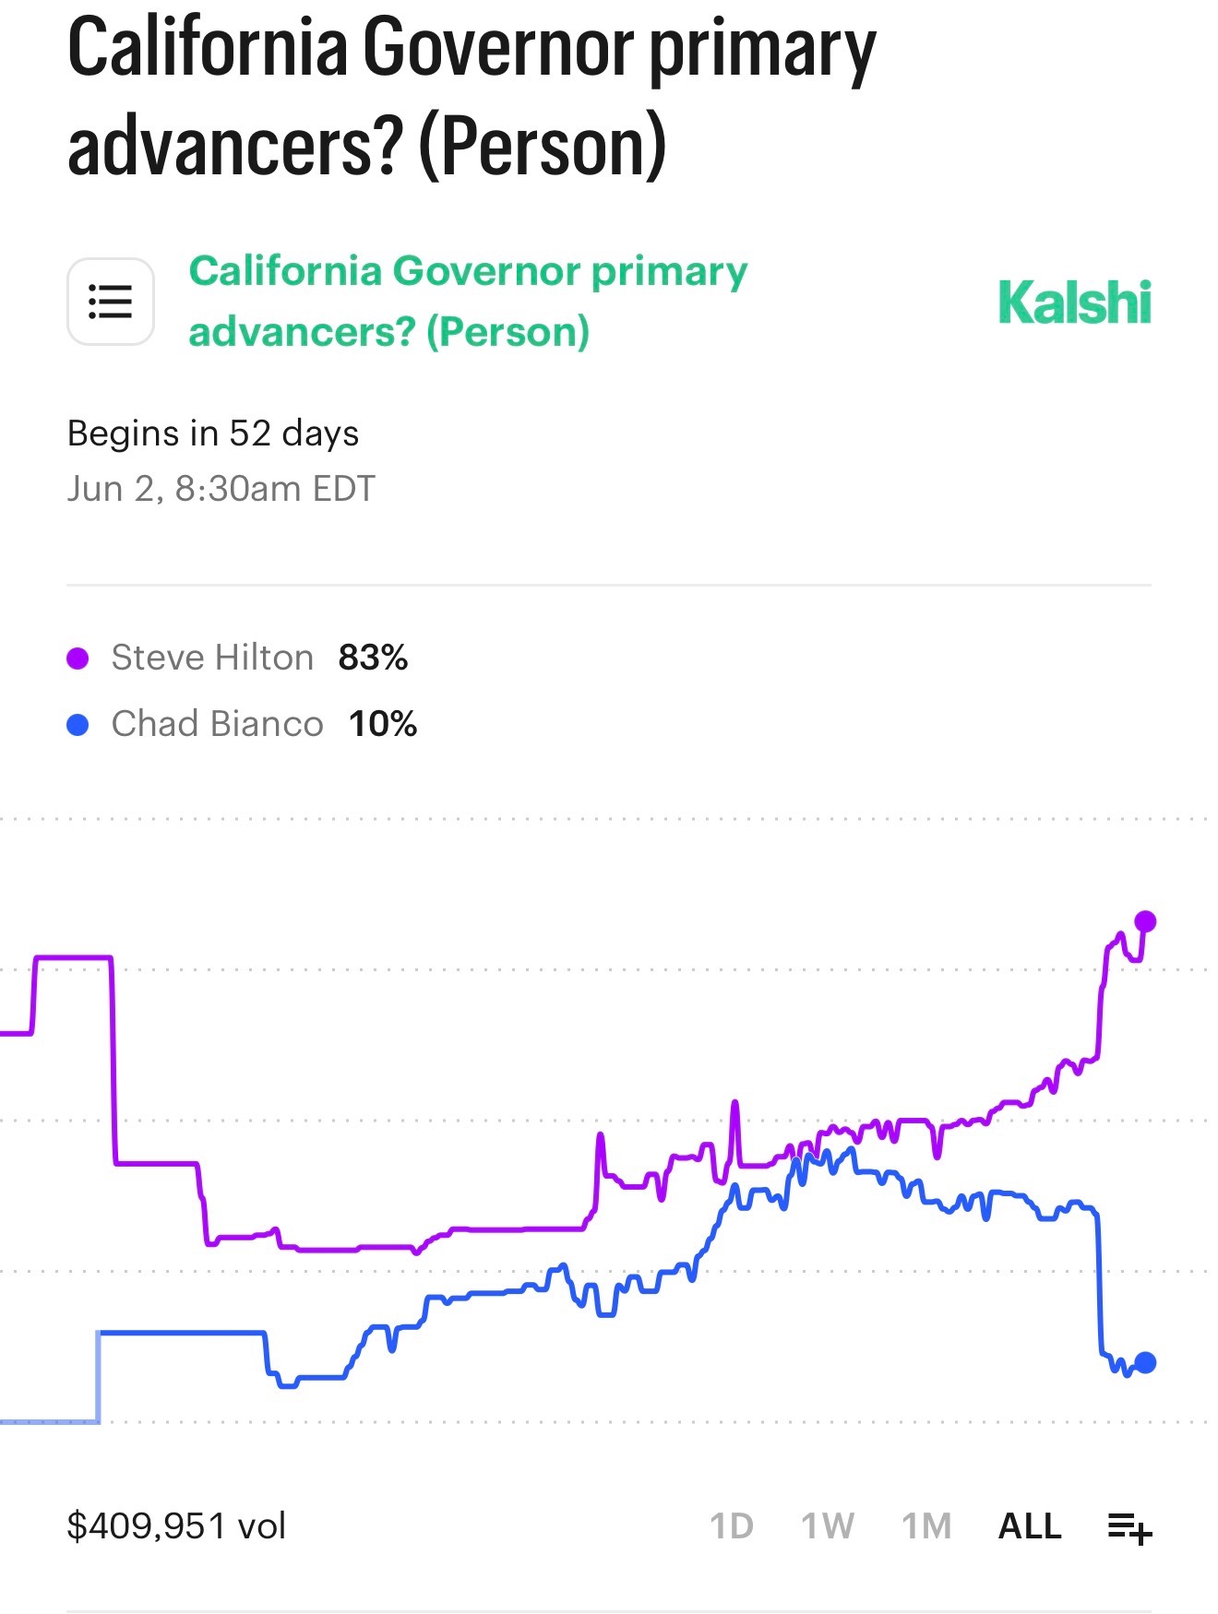The width and height of the screenshot is (1218, 1614).
Task: Switch chart range to 1D
Action: tap(731, 1526)
